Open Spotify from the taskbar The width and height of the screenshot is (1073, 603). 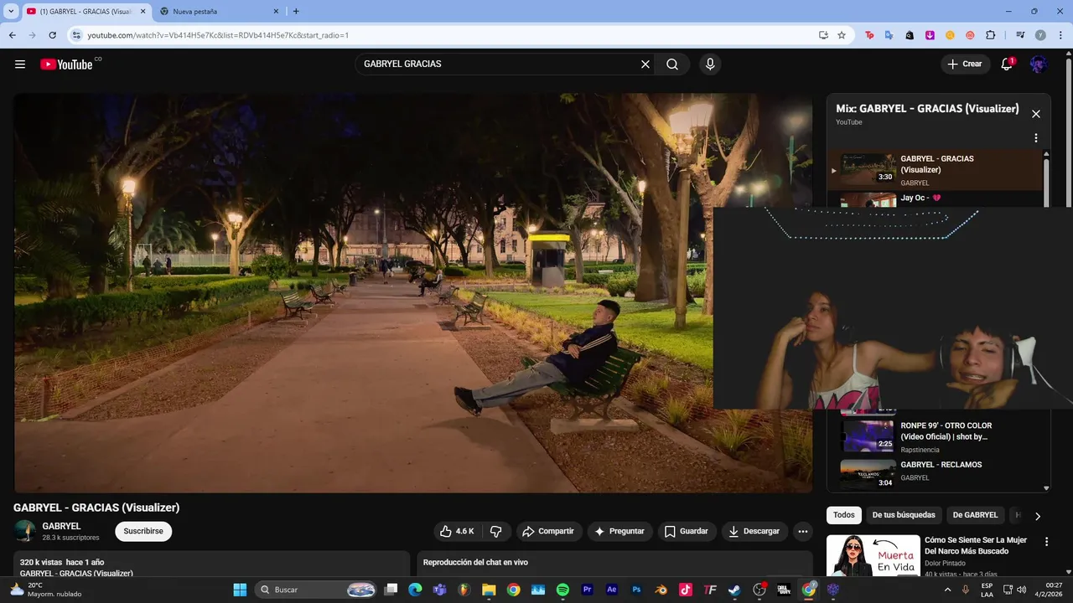(562, 590)
